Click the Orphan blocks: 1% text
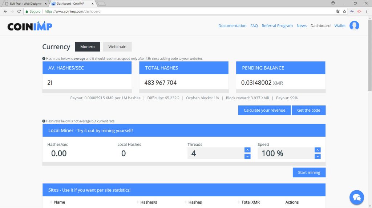Viewport: 372px width, 208px height. [x=202, y=98]
